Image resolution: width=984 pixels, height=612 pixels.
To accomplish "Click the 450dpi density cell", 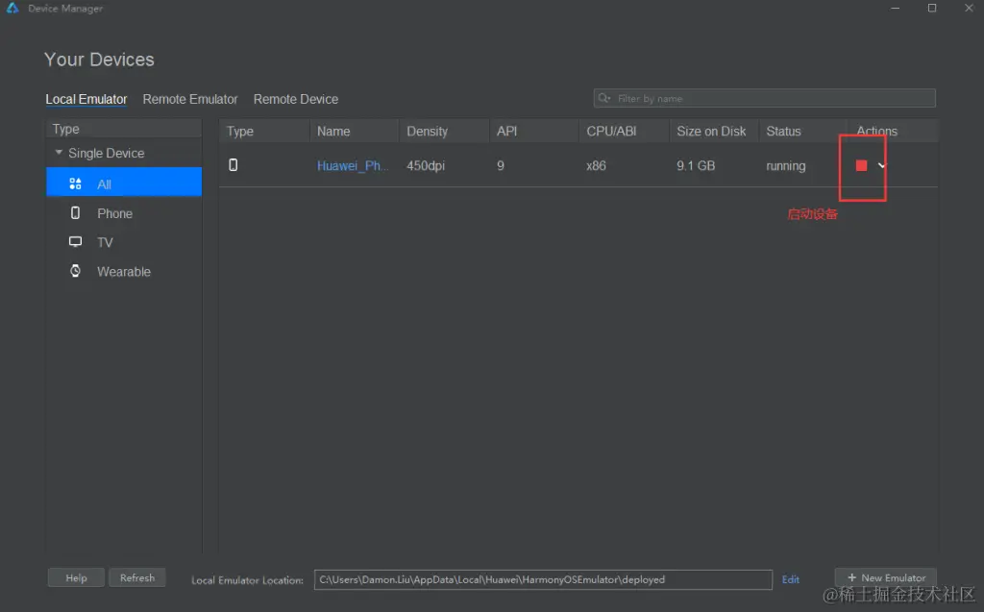I will [426, 165].
